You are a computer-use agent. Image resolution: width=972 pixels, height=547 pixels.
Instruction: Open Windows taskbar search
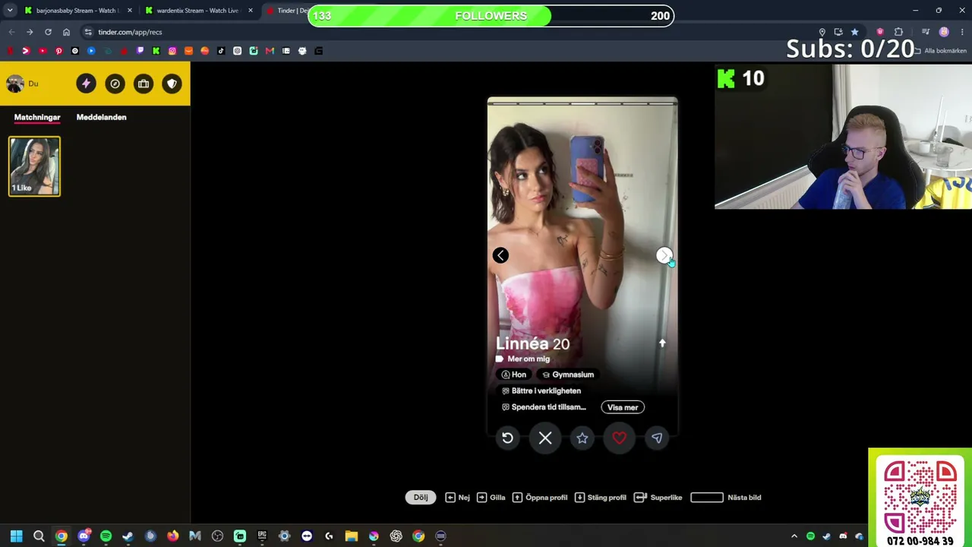tap(39, 536)
